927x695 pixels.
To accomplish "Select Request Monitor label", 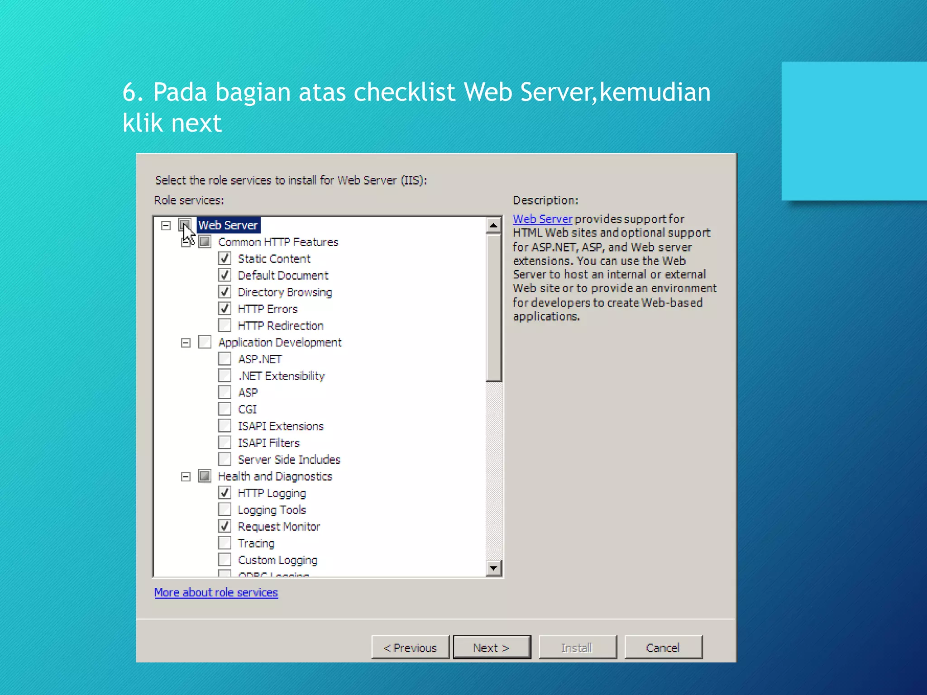I will [279, 527].
